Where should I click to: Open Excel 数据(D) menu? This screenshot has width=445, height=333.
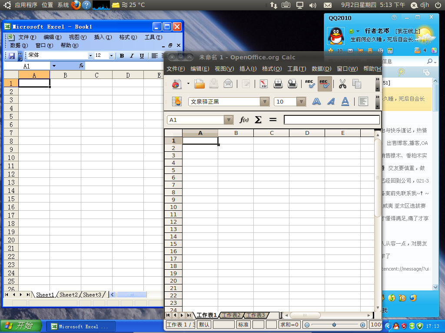[19, 45]
